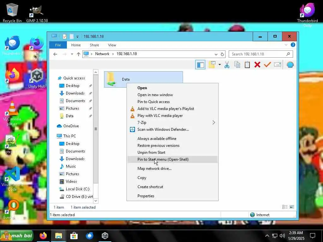Refresh the 192.168.1.18 folder view
Viewport: 323px width, 242px height.
tap(222, 54)
